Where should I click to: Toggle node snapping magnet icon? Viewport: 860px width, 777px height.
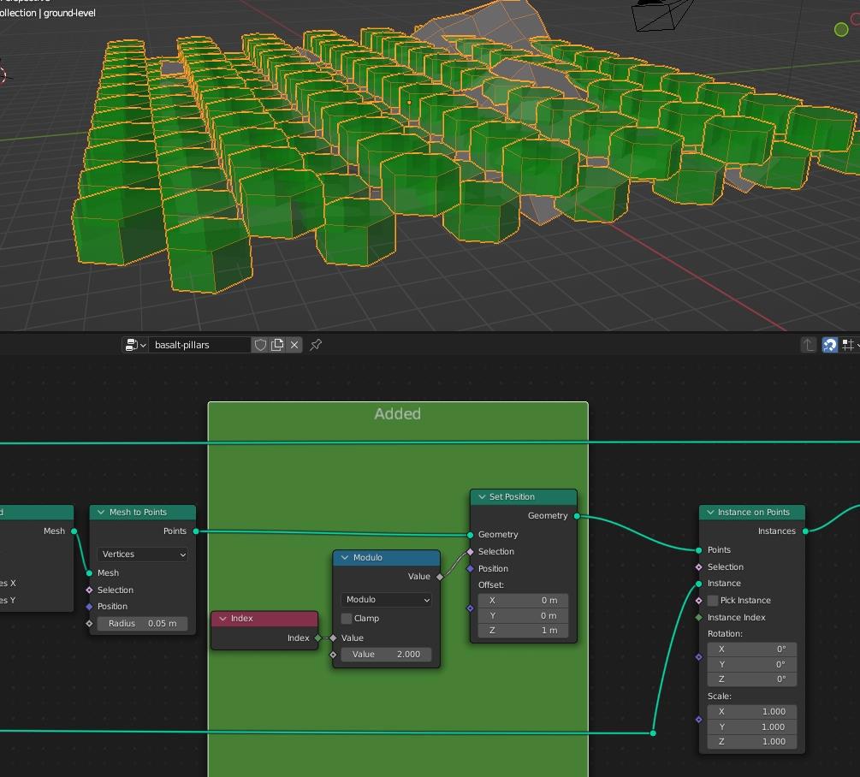(829, 345)
